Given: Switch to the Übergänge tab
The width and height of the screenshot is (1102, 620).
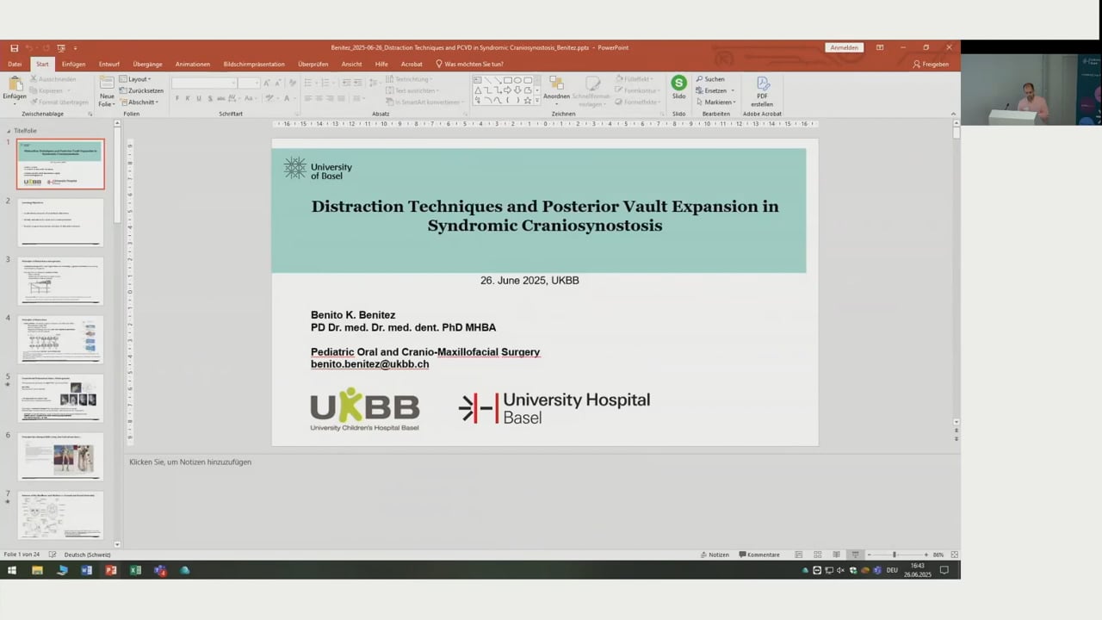Looking at the screenshot, I should pos(147,64).
